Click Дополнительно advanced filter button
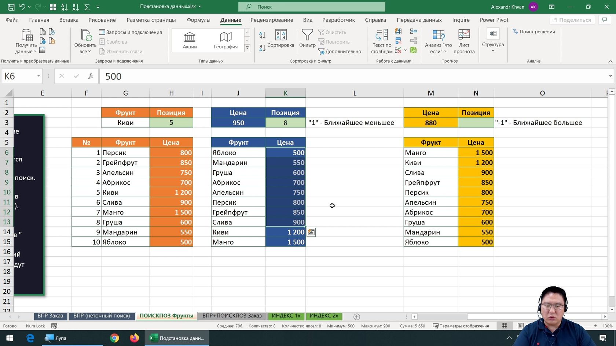616x346 pixels. 340,52
